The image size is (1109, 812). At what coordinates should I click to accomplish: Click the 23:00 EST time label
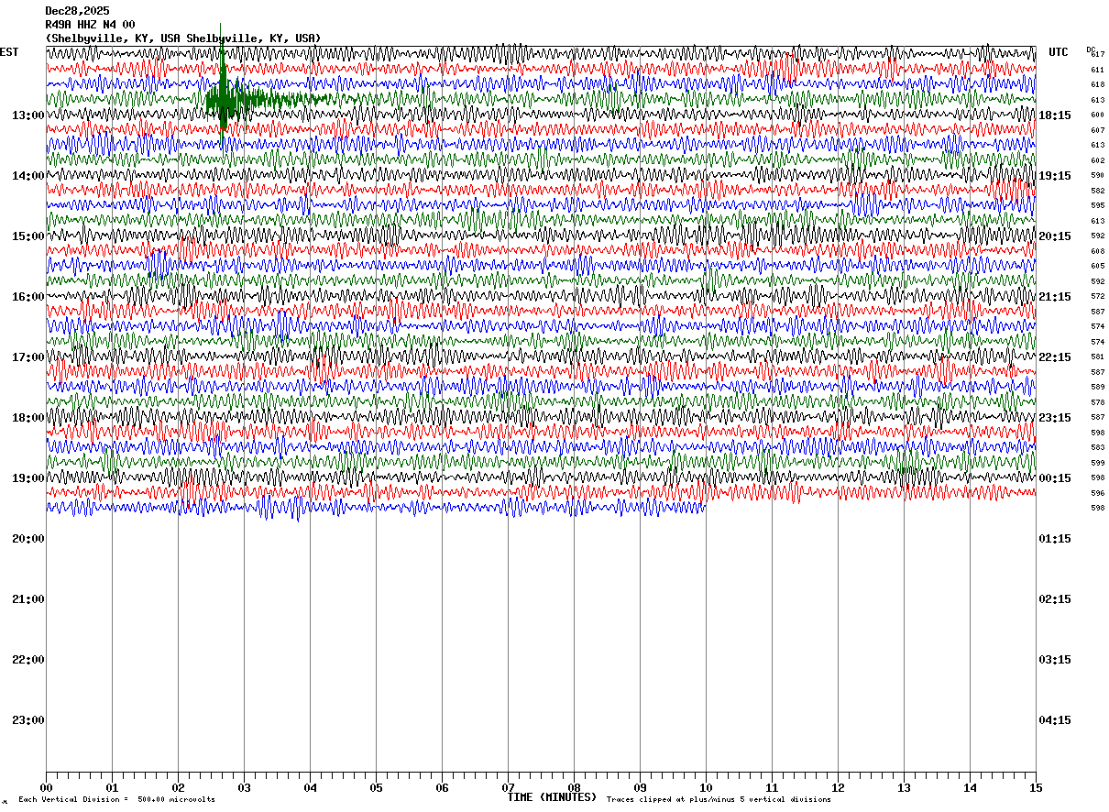pos(27,720)
